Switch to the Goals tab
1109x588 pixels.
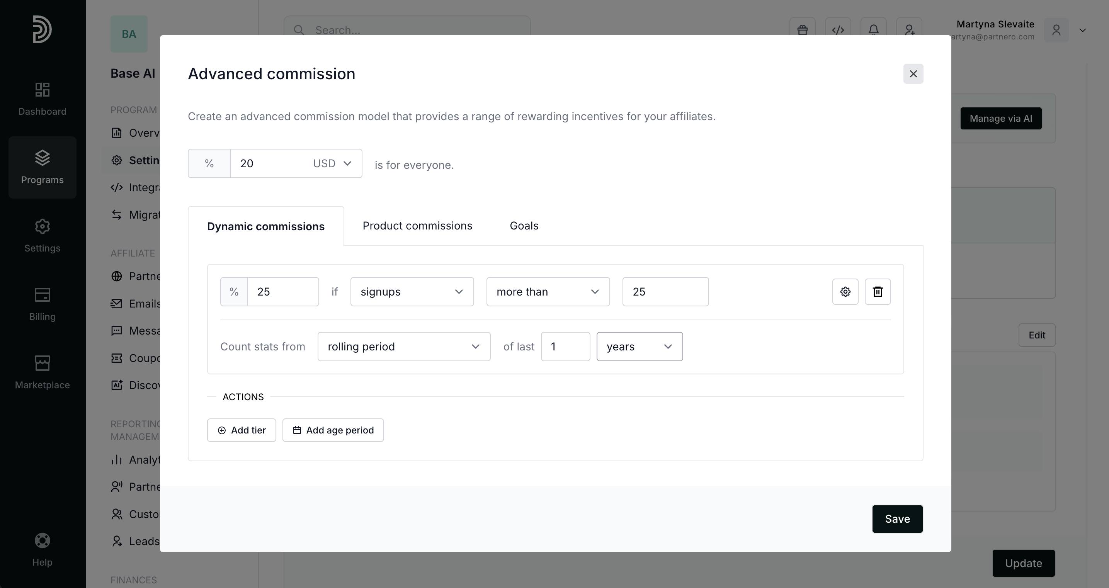click(x=524, y=226)
